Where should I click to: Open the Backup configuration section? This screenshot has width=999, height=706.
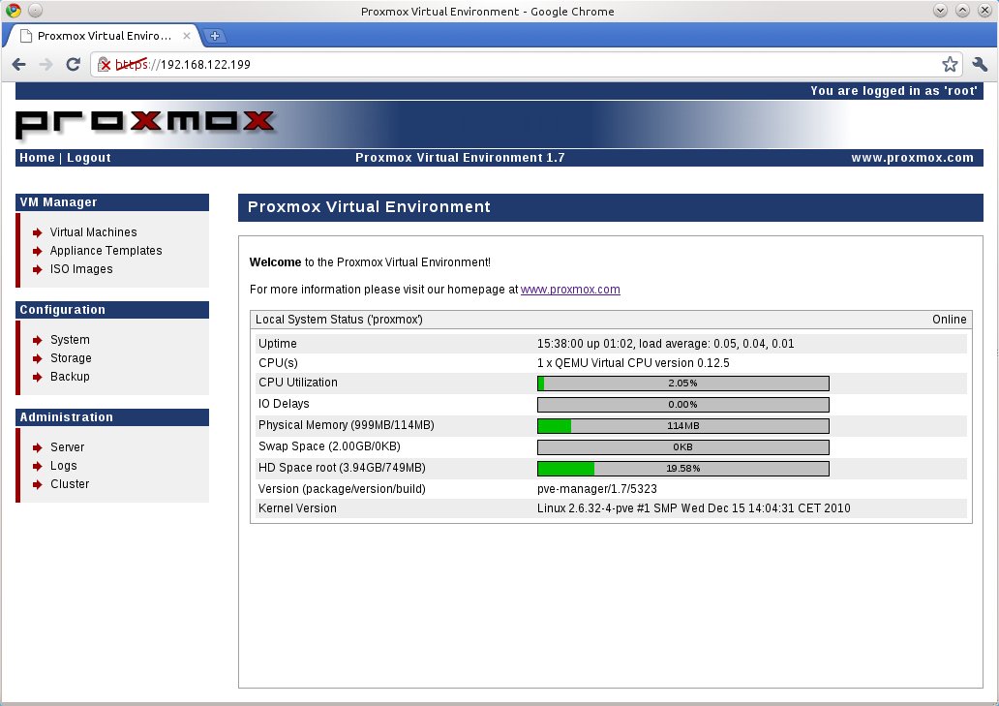[x=69, y=376]
